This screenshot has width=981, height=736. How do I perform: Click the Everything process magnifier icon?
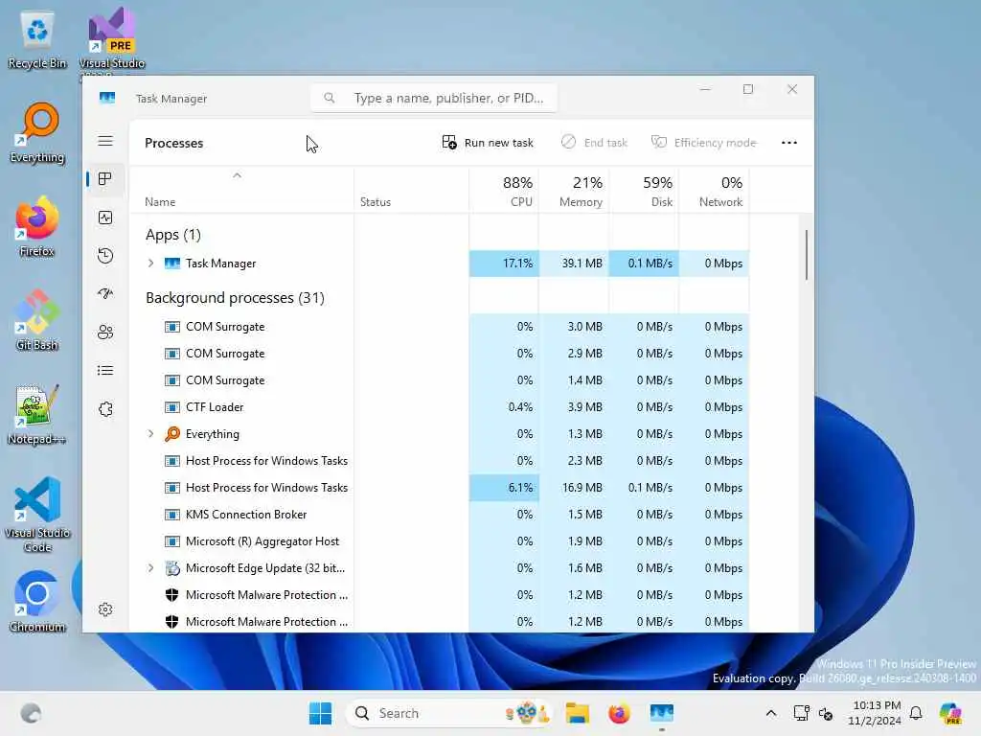172,434
